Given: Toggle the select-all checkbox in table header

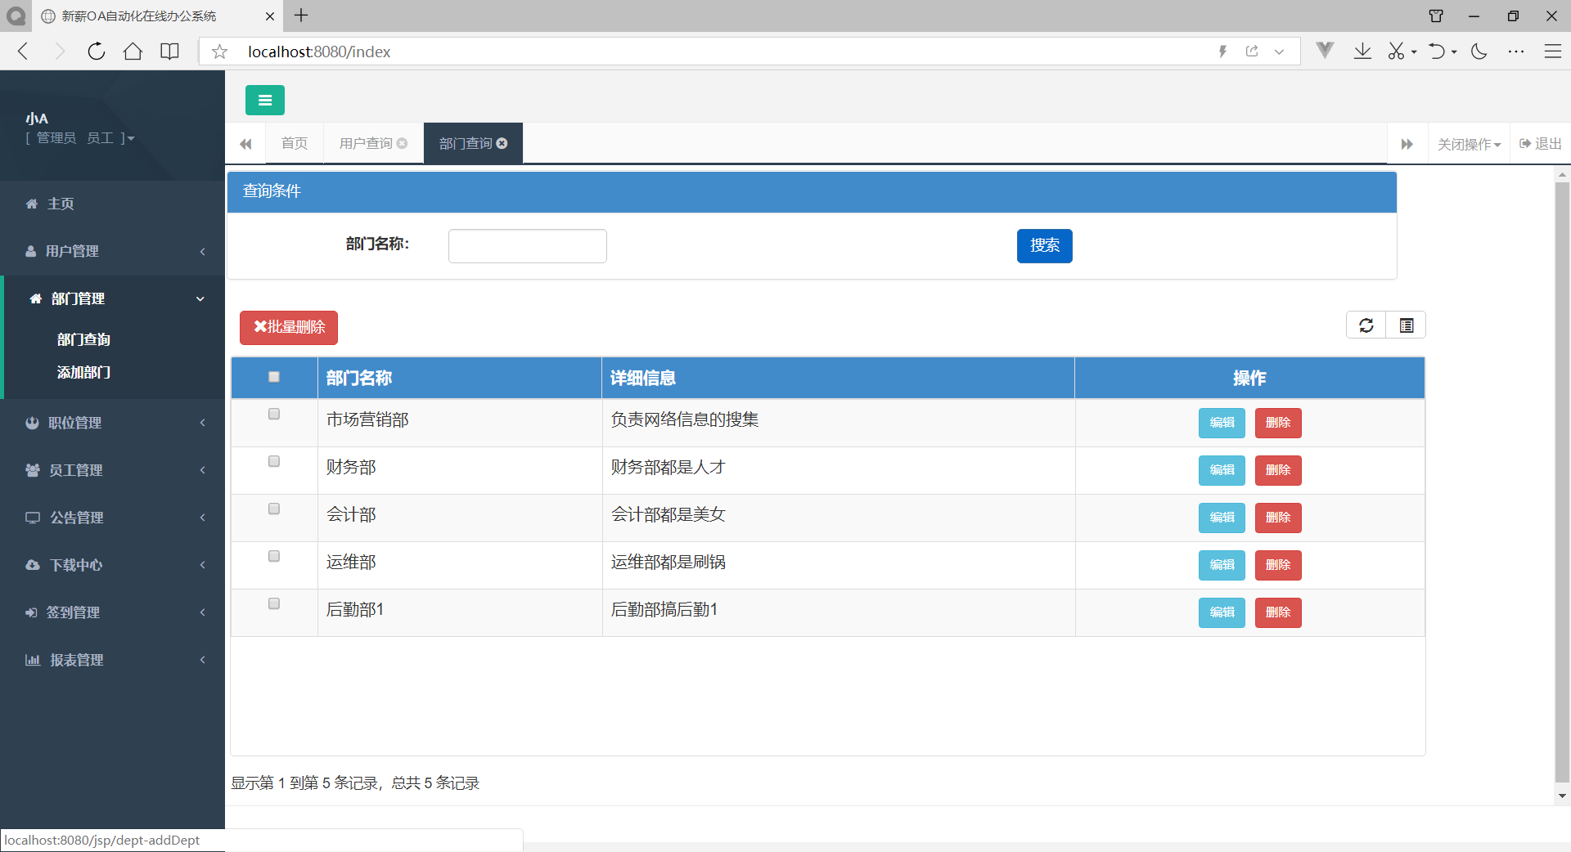Looking at the screenshot, I should point(274,377).
